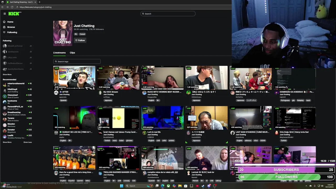This screenshot has height=189, width=336.
Task: Click Just Chatting category cover image
Action: [63, 33]
